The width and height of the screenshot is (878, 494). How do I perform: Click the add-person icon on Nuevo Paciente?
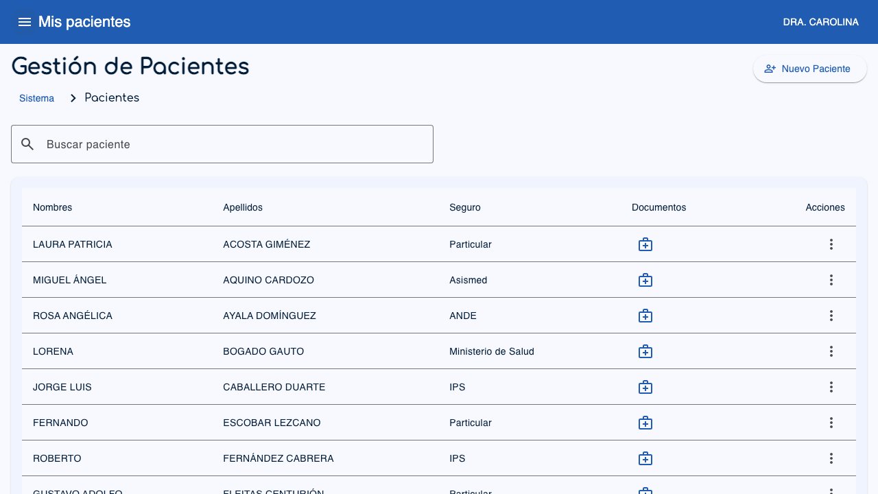click(770, 69)
